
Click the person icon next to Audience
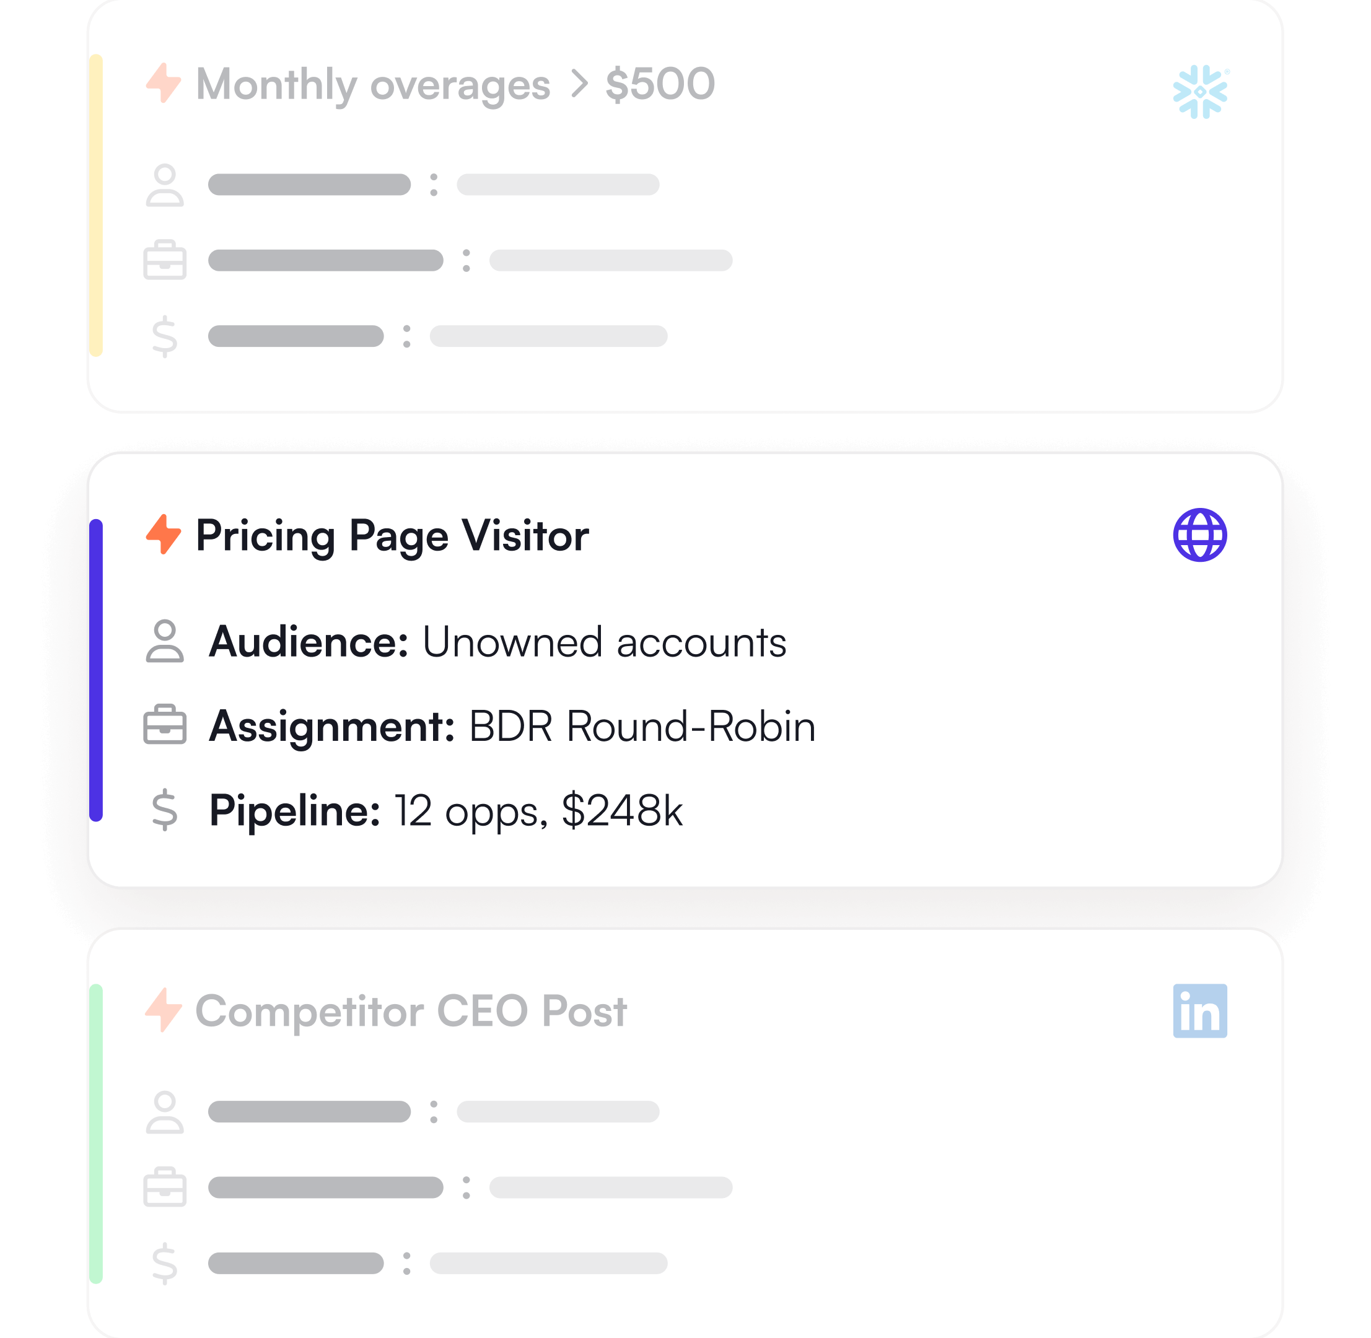click(165, 641)
